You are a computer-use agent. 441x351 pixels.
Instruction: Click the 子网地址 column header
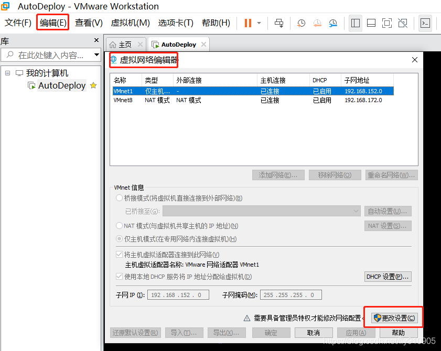coord(367,80)
